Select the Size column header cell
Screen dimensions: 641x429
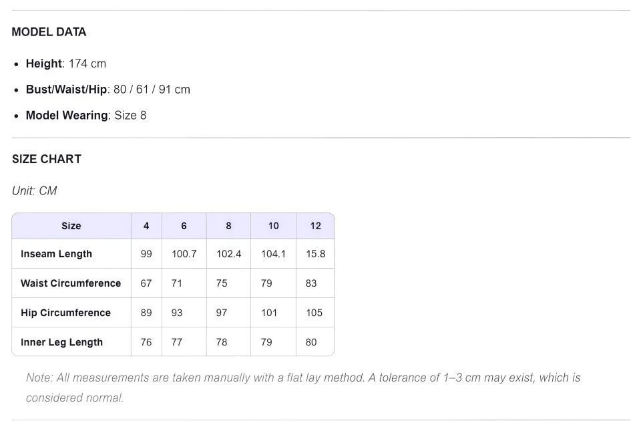71,226
